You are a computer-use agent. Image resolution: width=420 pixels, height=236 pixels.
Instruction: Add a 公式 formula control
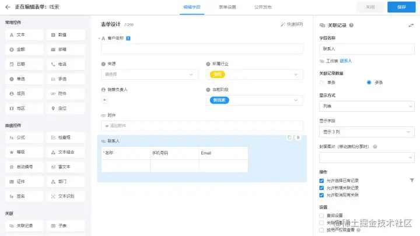tap(24, 138)
